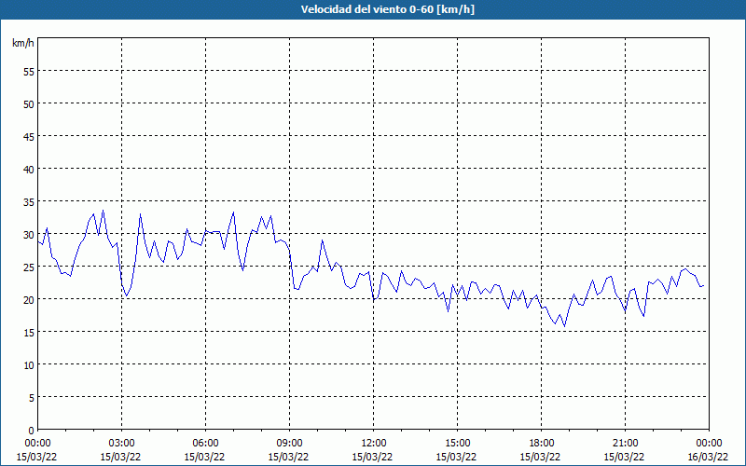746x466 pixels.
Task: Click the 20 value on the y-axis
Action: pos(29,299)
